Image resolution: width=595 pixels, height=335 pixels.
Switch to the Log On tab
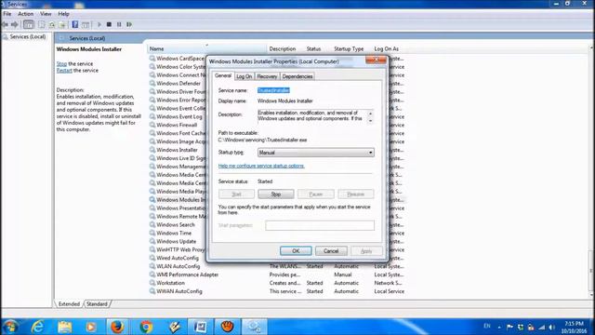tap(244, 76)
